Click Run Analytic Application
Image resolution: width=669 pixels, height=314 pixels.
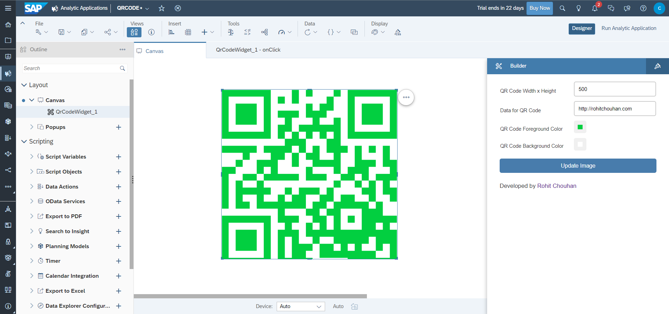pos(629,28)
